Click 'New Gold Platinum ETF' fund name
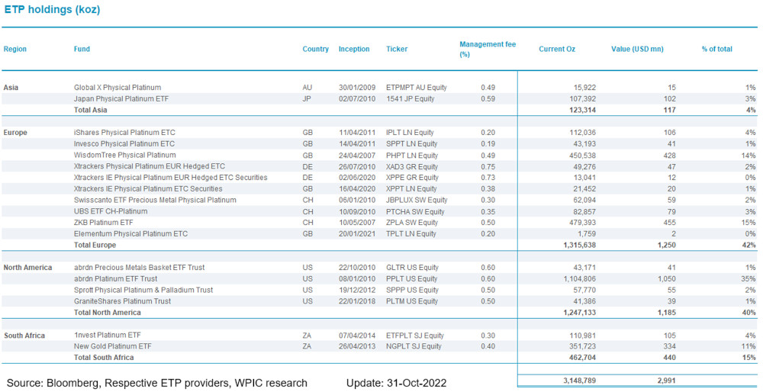Viewport: 763px width, 392px height. 113,346
